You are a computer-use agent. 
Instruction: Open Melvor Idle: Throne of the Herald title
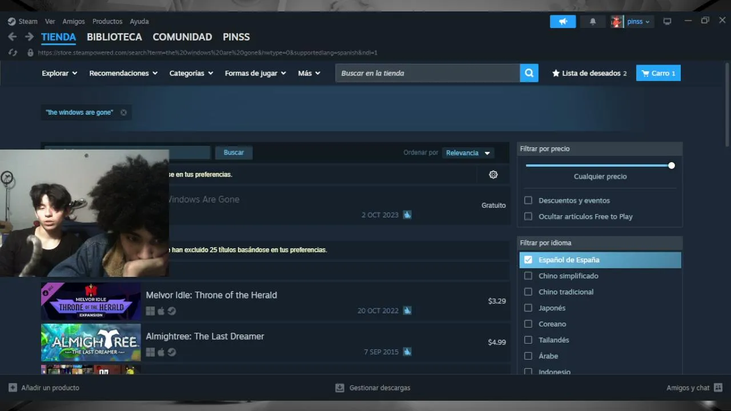(x=211, y=295)
